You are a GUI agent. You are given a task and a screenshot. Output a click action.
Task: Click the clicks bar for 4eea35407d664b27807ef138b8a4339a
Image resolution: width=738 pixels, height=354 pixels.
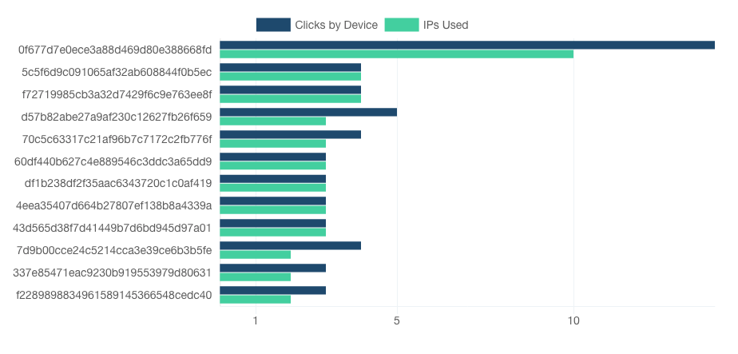coord(273,201)
